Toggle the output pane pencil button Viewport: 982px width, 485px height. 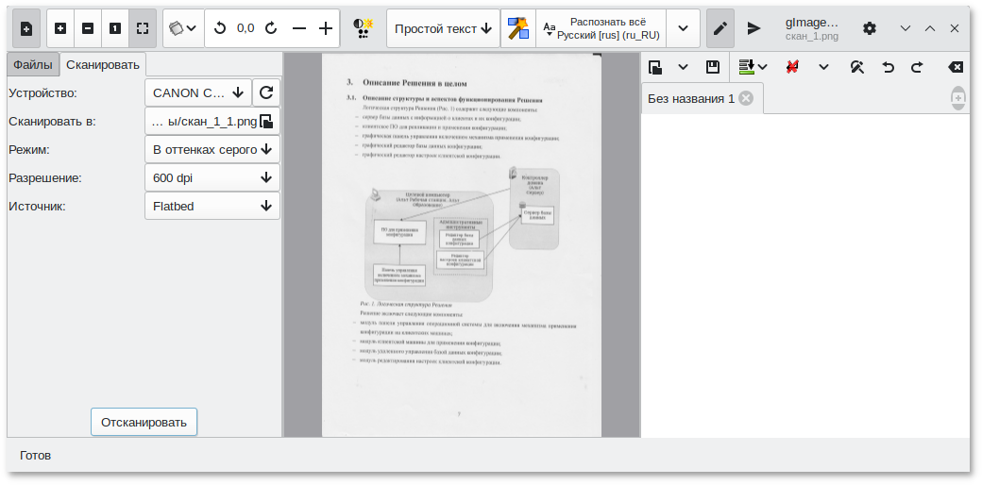point(720,28)
